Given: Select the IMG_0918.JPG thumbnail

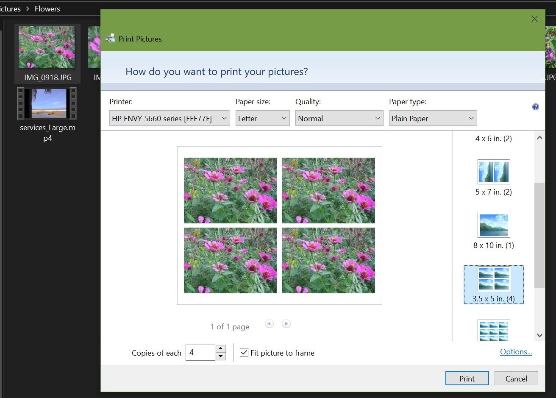Looking at the screenshot, I should point(47,47).
